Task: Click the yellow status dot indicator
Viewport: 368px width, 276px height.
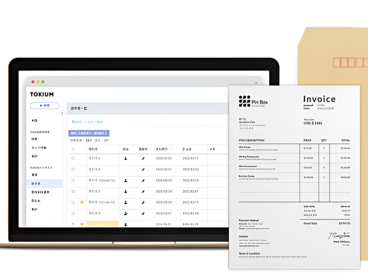Action: pos(82,202)
